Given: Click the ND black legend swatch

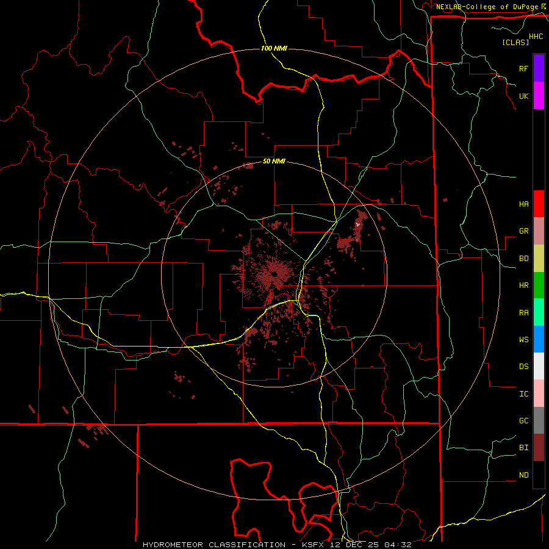Looking at the screenshot, I should (x=539, y=475).
